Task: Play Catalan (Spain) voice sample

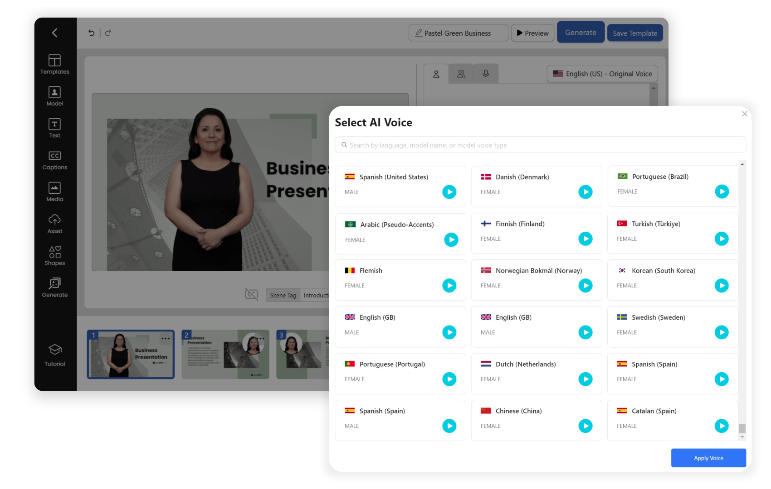Action: pyautogui.click(x=722, y=426)
